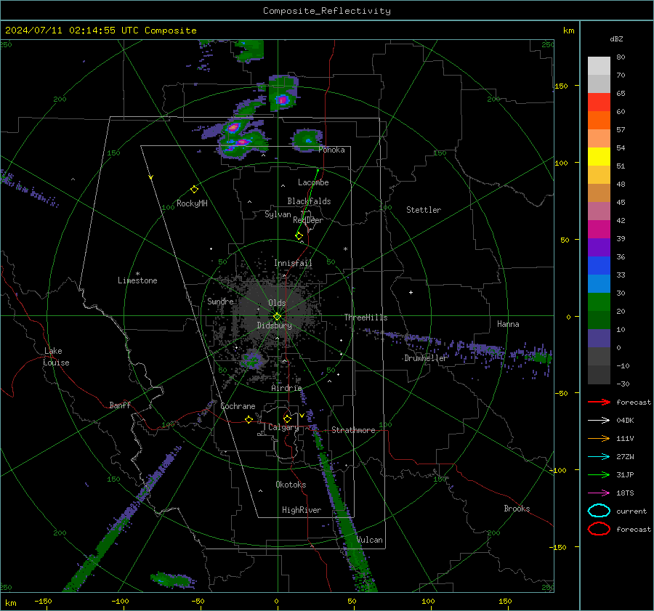Click the yellow diamond marker near Cochrane
Image resolution: width=654 pixels, height=611 pixels.
pyautogui.click(x=249, y=420)
